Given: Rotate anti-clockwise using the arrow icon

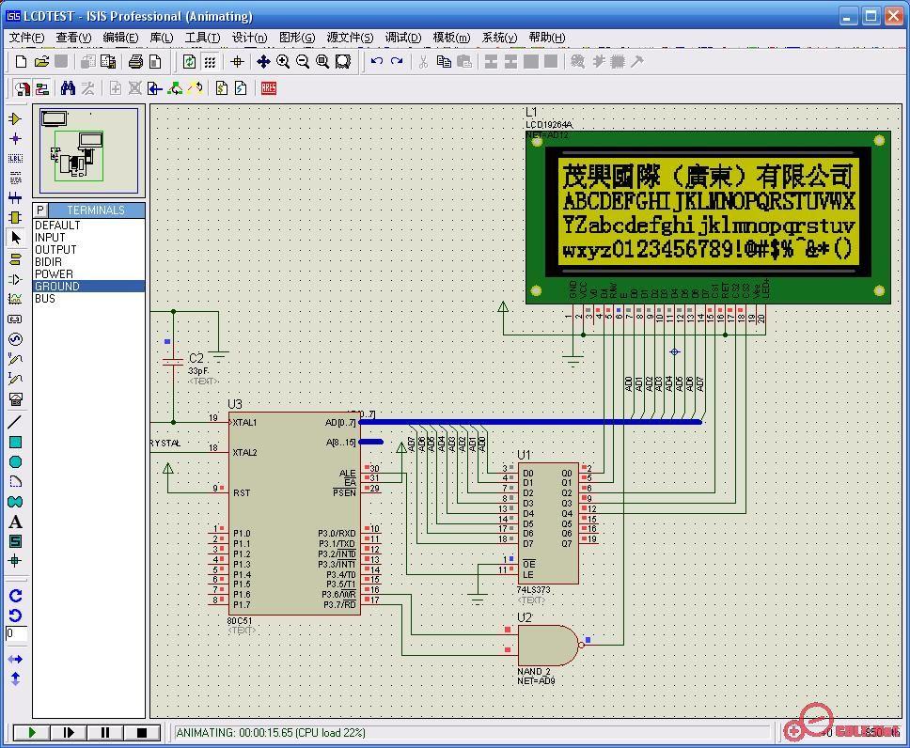Looking at the screenshot, I should point(16,616).
